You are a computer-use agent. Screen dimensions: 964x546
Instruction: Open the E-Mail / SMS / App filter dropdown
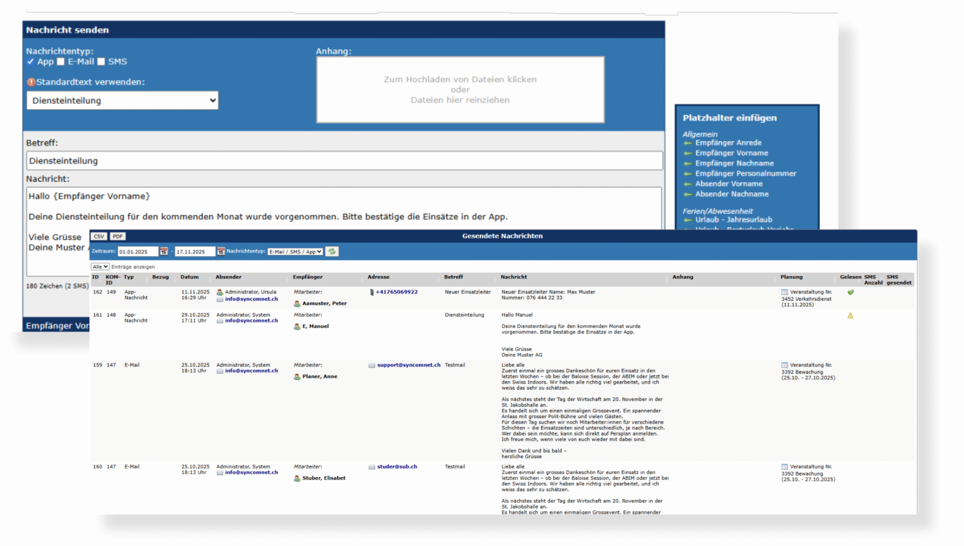295,251
